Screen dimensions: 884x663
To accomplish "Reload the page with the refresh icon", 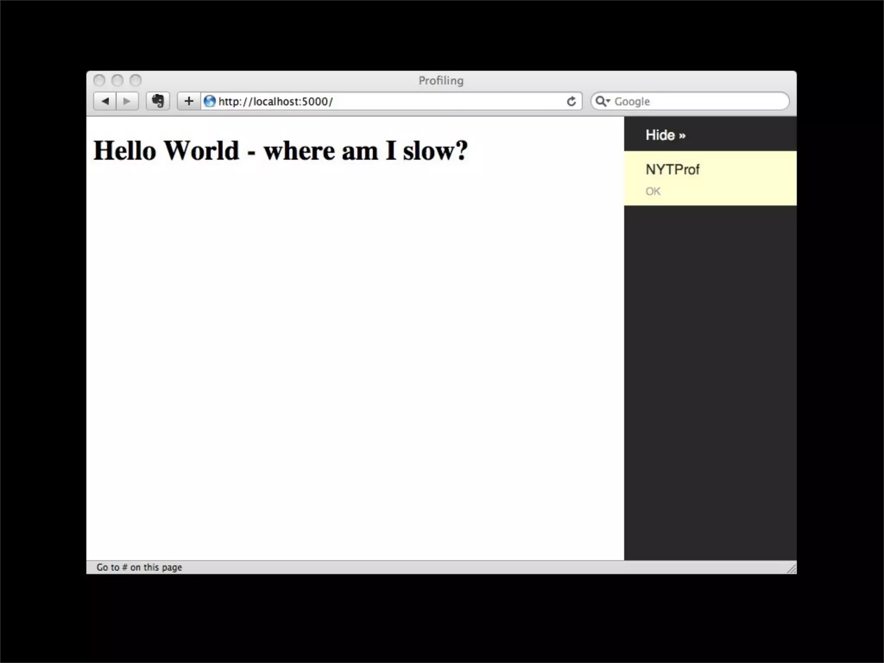I will (571, 101).
